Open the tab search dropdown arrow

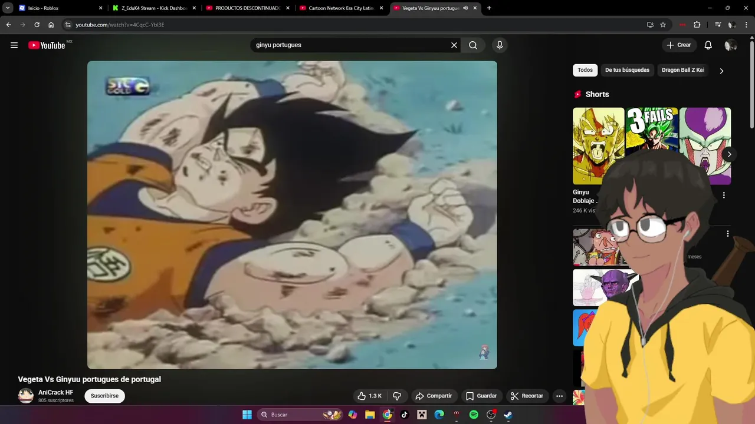(8, 8)
